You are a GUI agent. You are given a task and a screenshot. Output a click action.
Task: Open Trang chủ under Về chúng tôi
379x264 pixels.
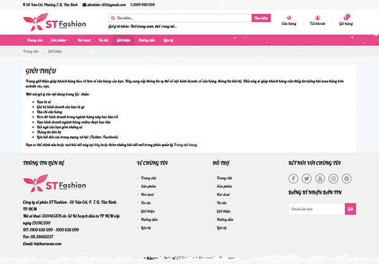click(x=148, y=178)
